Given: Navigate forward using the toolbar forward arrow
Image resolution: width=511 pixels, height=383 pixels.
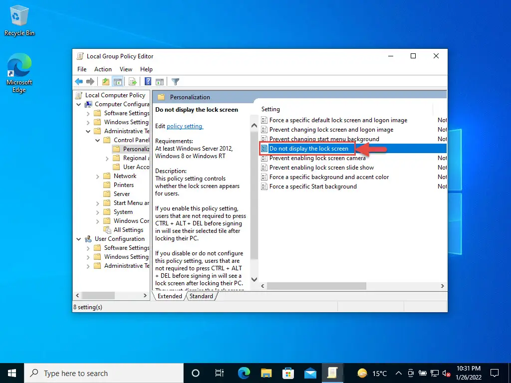Looking at the screenshot, I should (90, 81).
